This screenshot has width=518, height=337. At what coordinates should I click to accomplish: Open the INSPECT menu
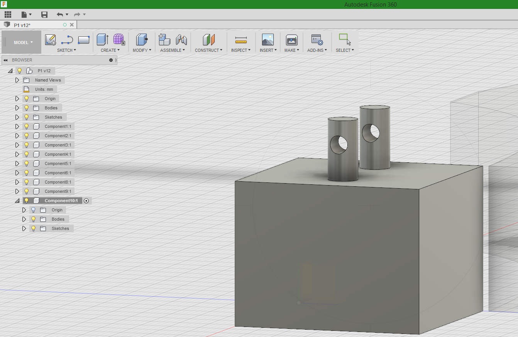[241, 50]
